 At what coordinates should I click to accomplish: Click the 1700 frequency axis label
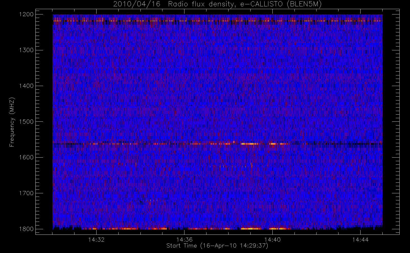[26, 193]
